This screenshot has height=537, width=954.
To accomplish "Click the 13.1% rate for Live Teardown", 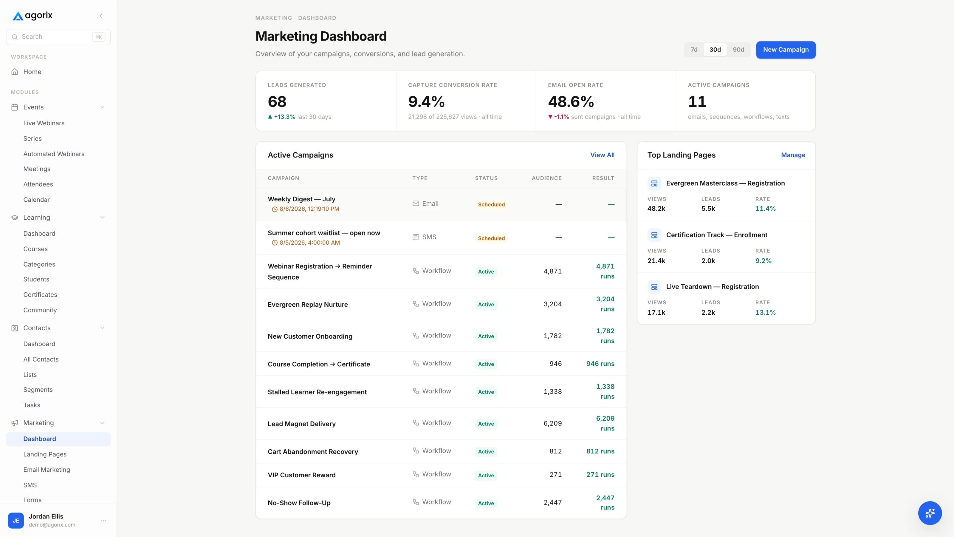I will (x=765, y=312).
